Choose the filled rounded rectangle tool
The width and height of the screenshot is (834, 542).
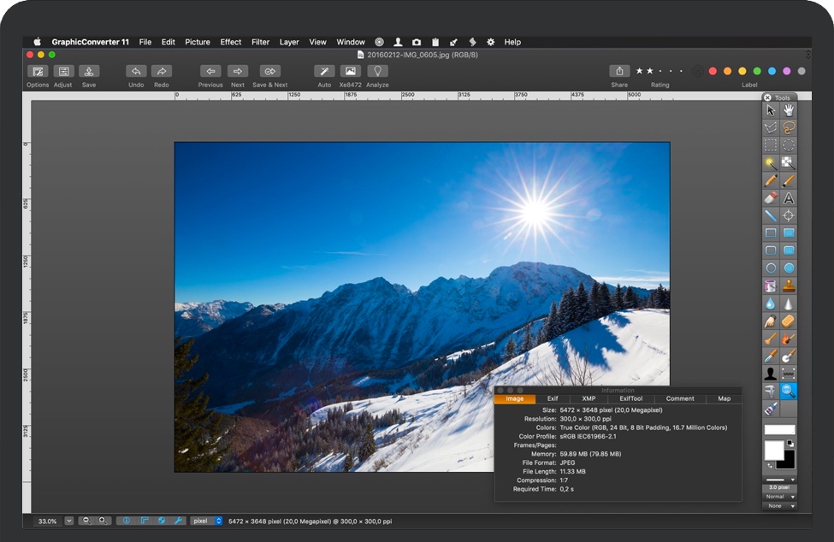(789, 250)
